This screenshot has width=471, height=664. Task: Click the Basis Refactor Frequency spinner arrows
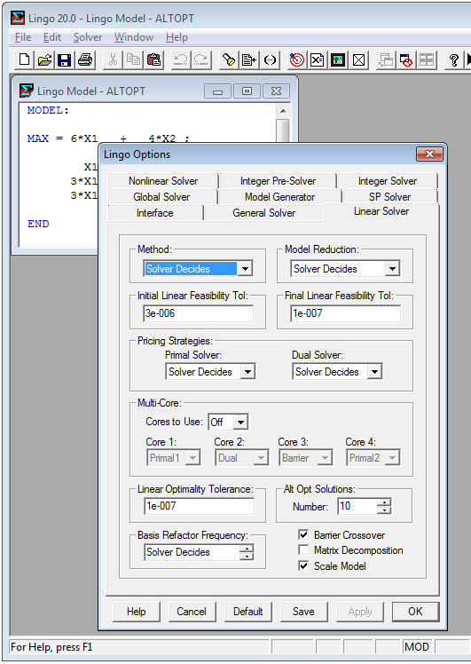(247, 552)
